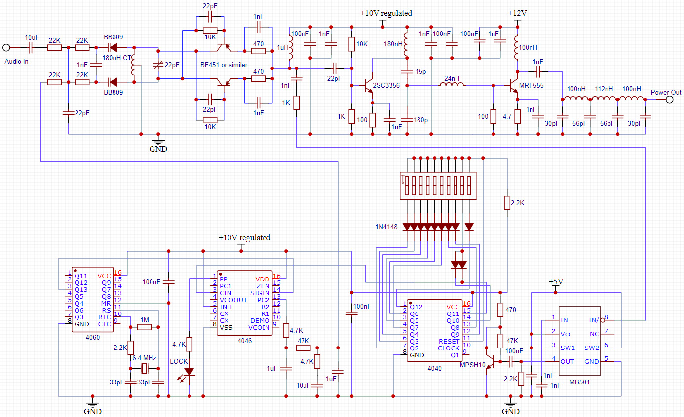This screenshot has height=417, width=684.
Task: Select the DIP switch bank symbol
Action: click(439, 185)
